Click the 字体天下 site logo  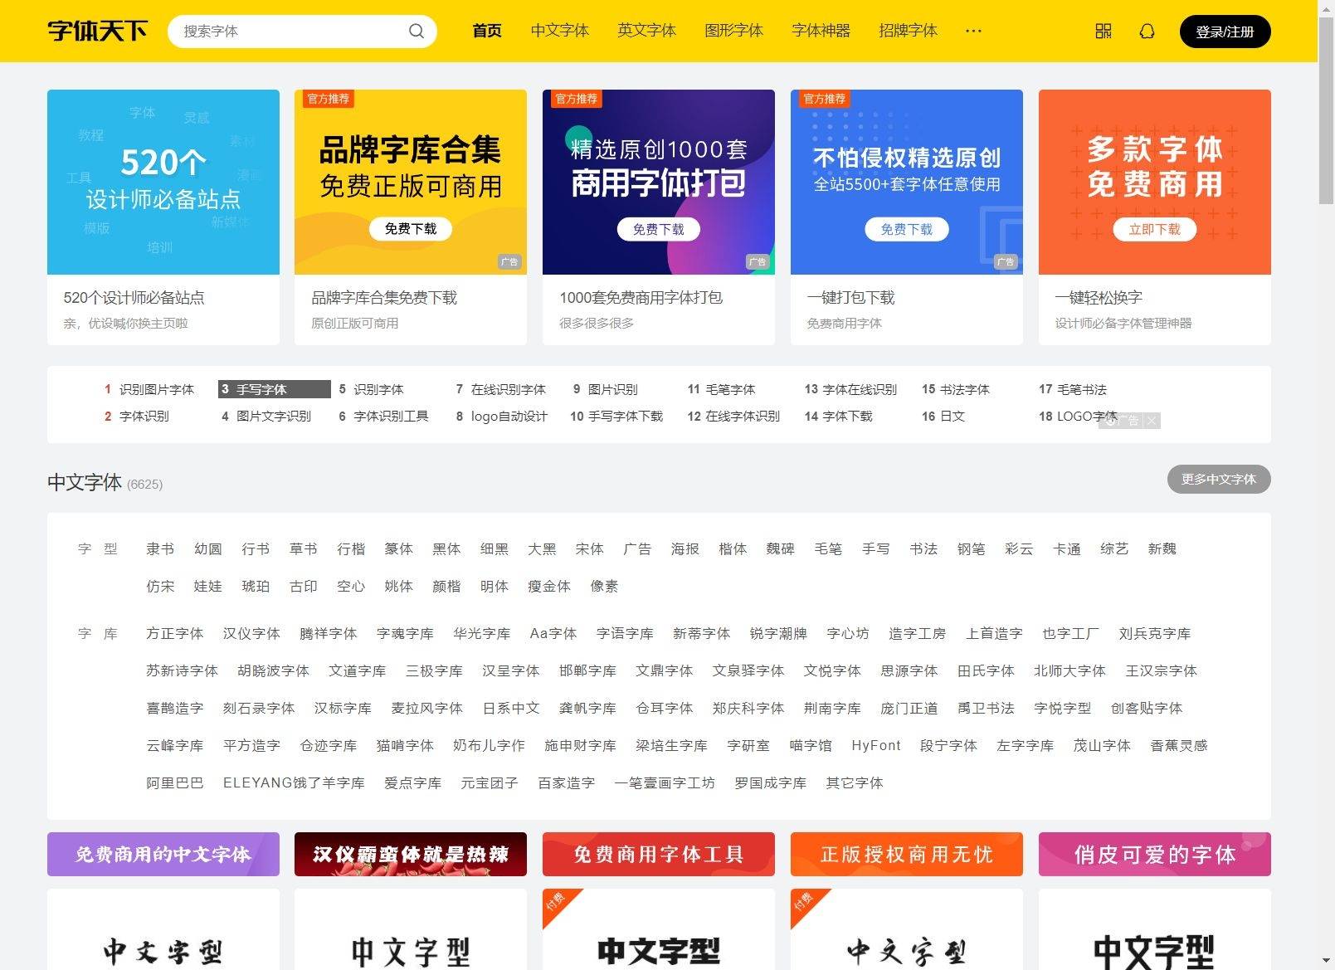tap(97, 32)
